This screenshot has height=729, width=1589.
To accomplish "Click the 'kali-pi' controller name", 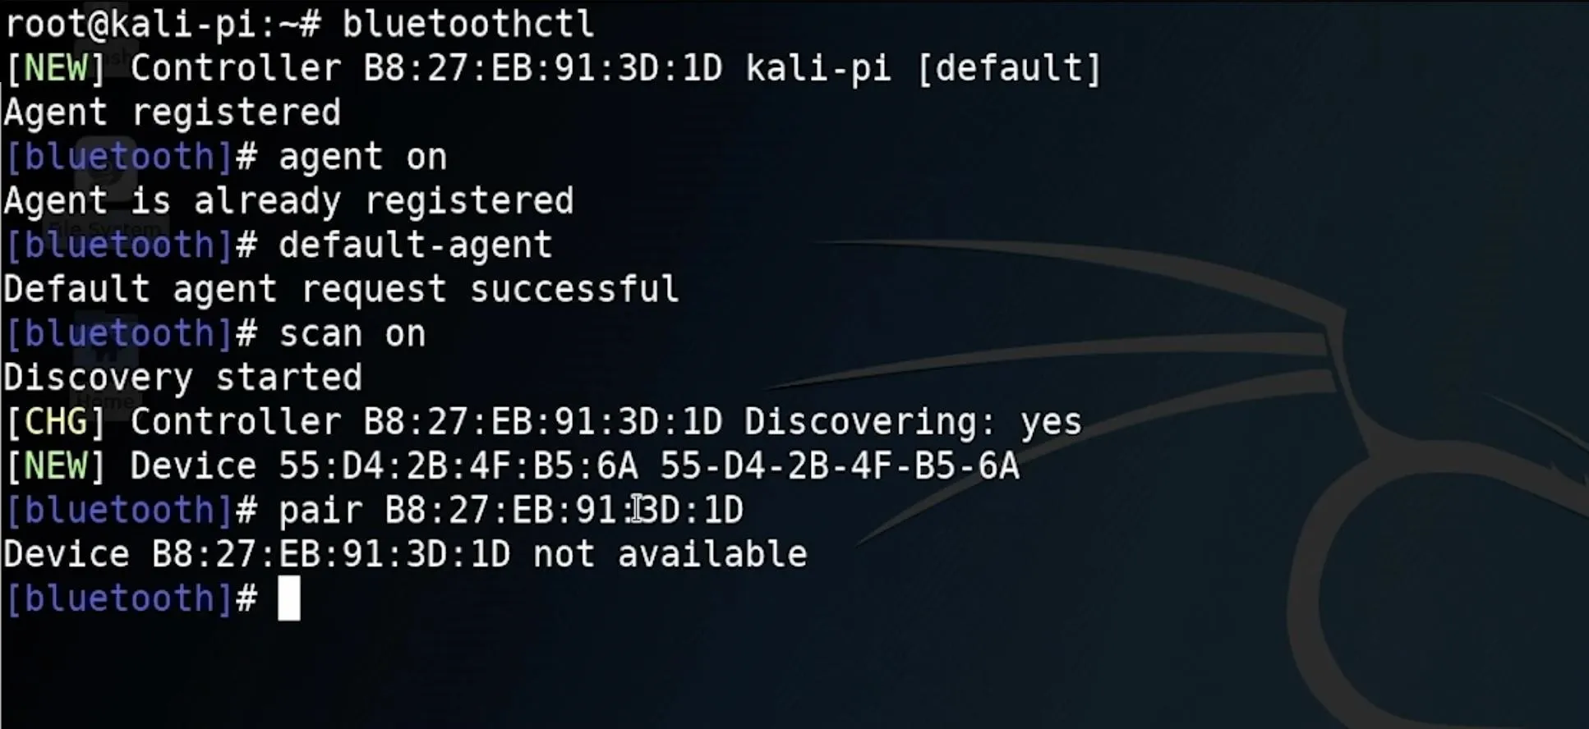I will (x=818, y=69).
